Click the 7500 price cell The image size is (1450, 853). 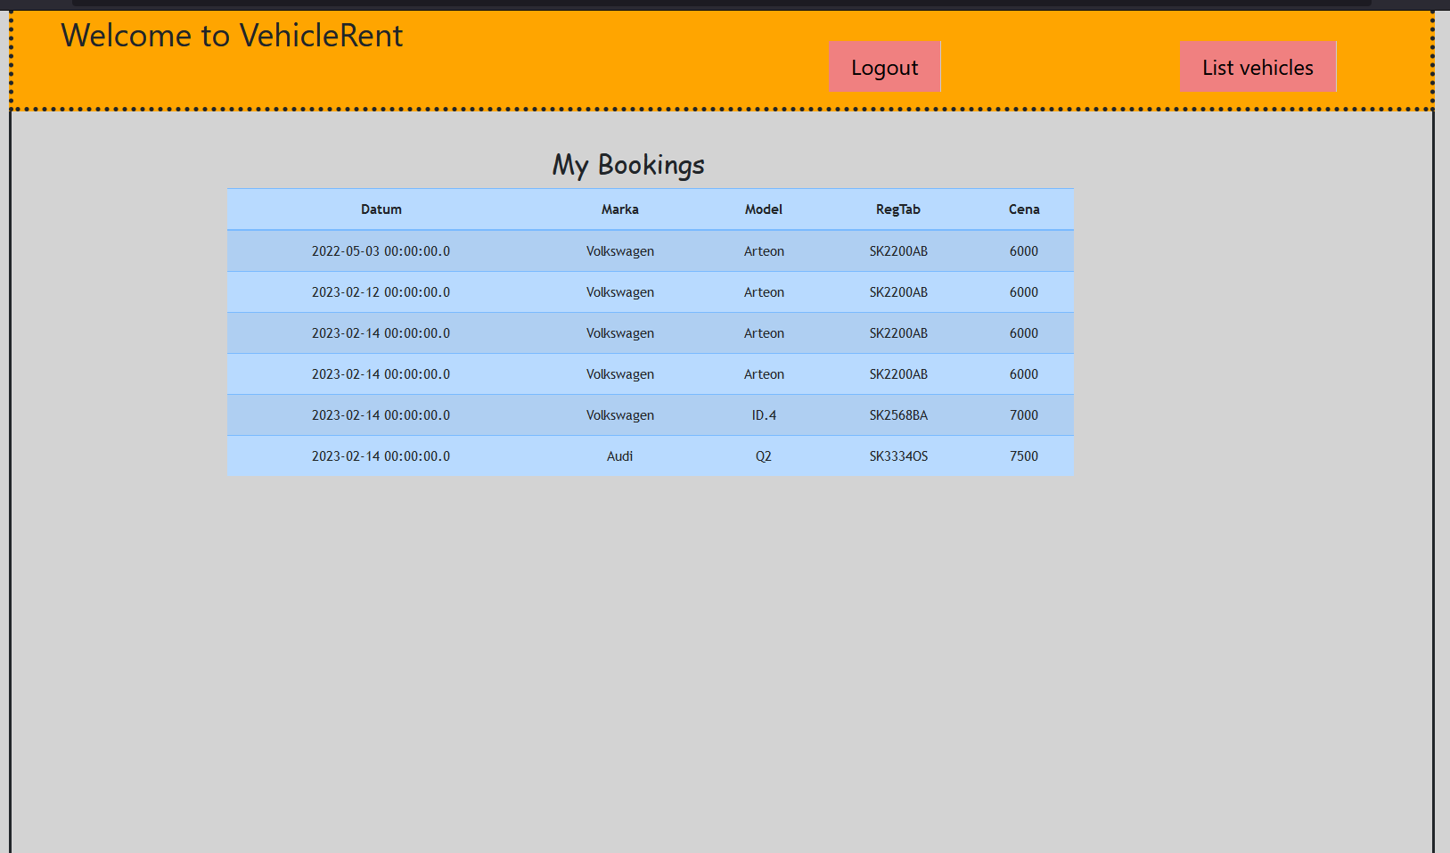click(1023, 456)
